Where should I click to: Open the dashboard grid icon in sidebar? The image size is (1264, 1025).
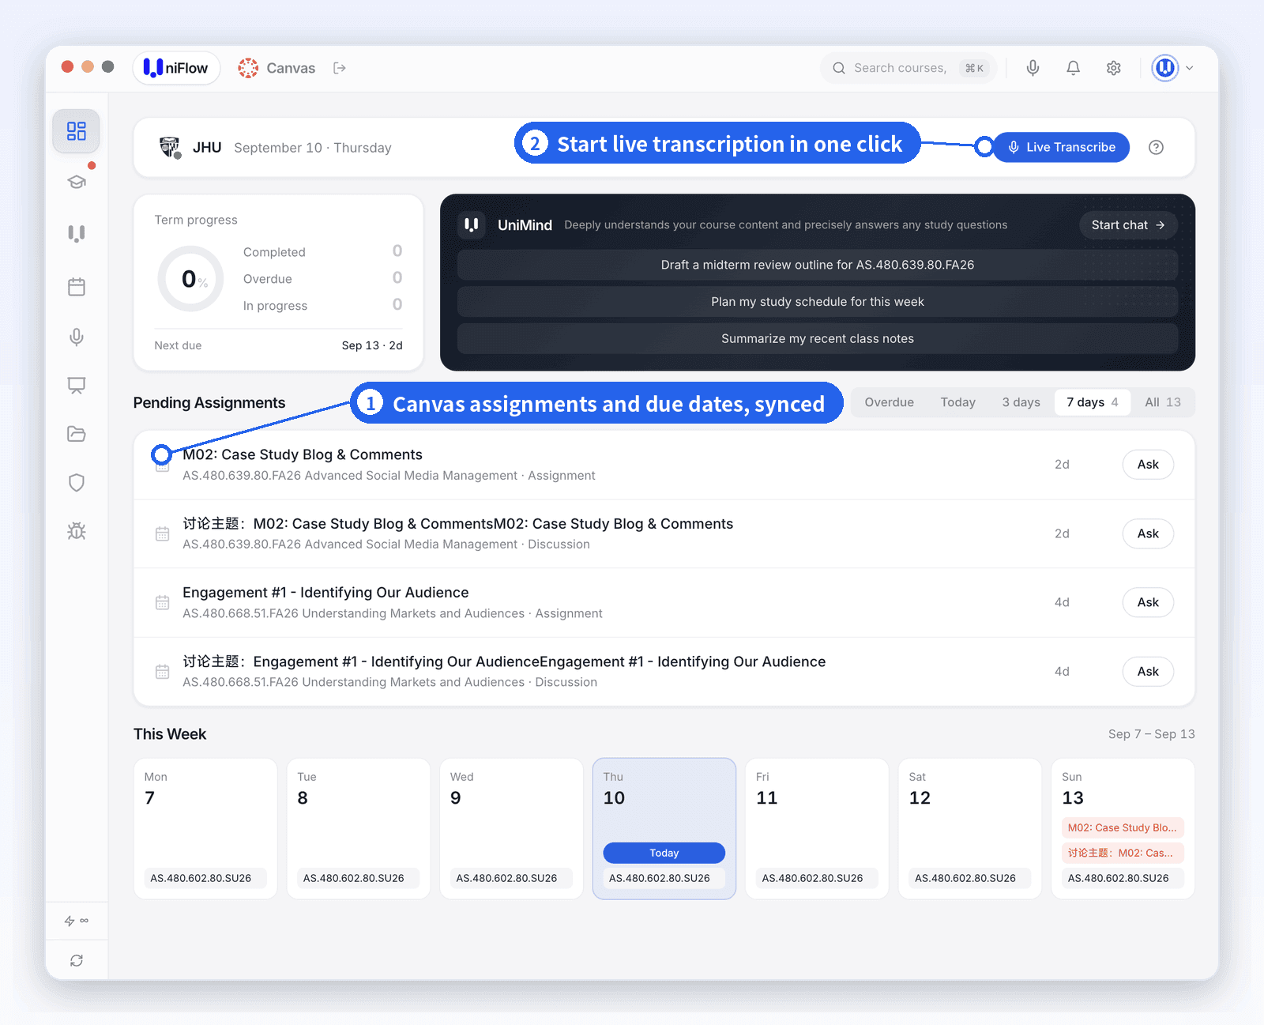coord(77,131)
